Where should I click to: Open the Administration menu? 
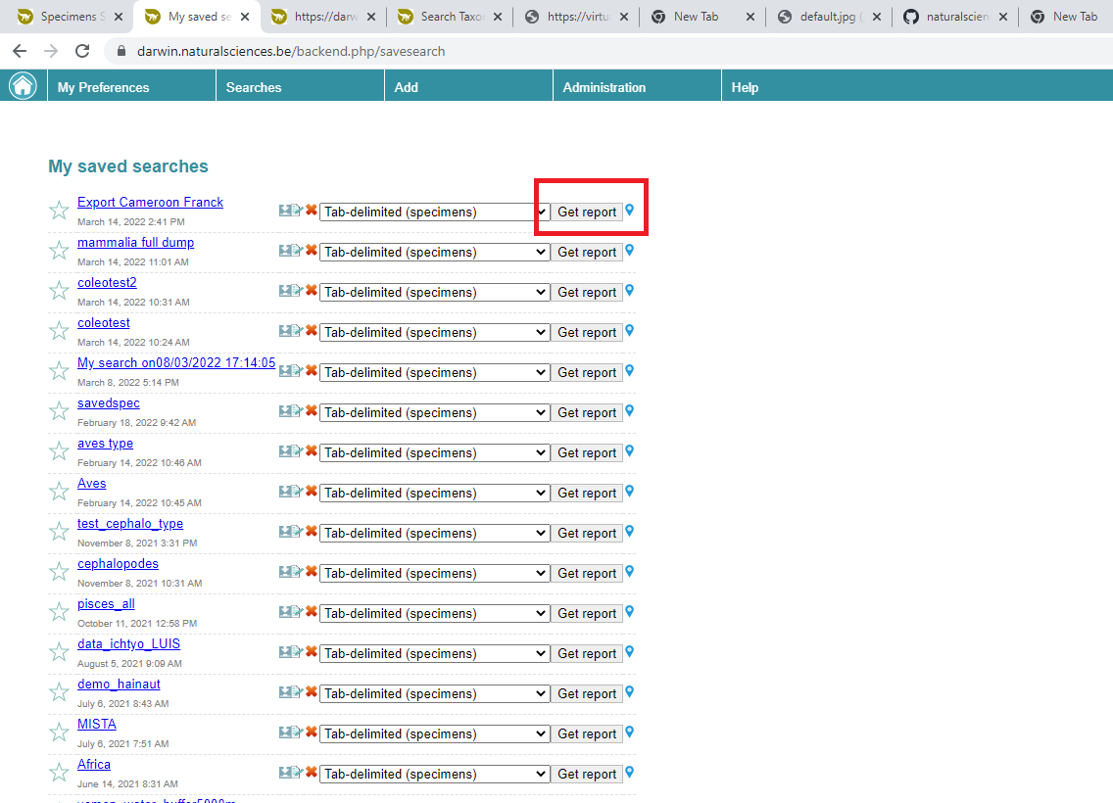point(604,87)
